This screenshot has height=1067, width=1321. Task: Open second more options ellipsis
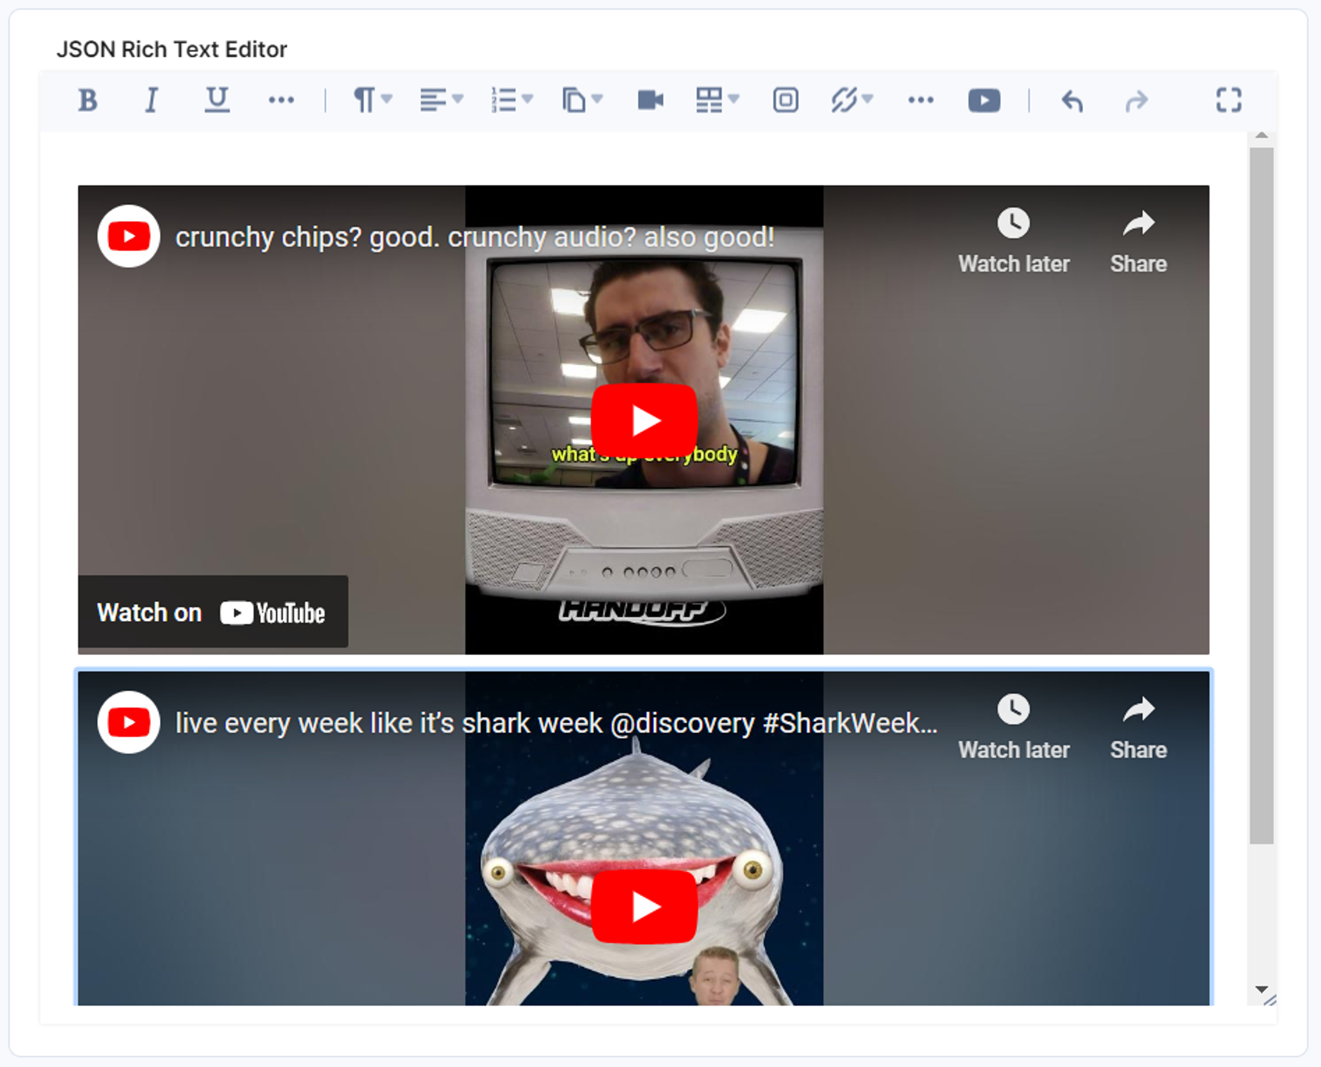921,100
